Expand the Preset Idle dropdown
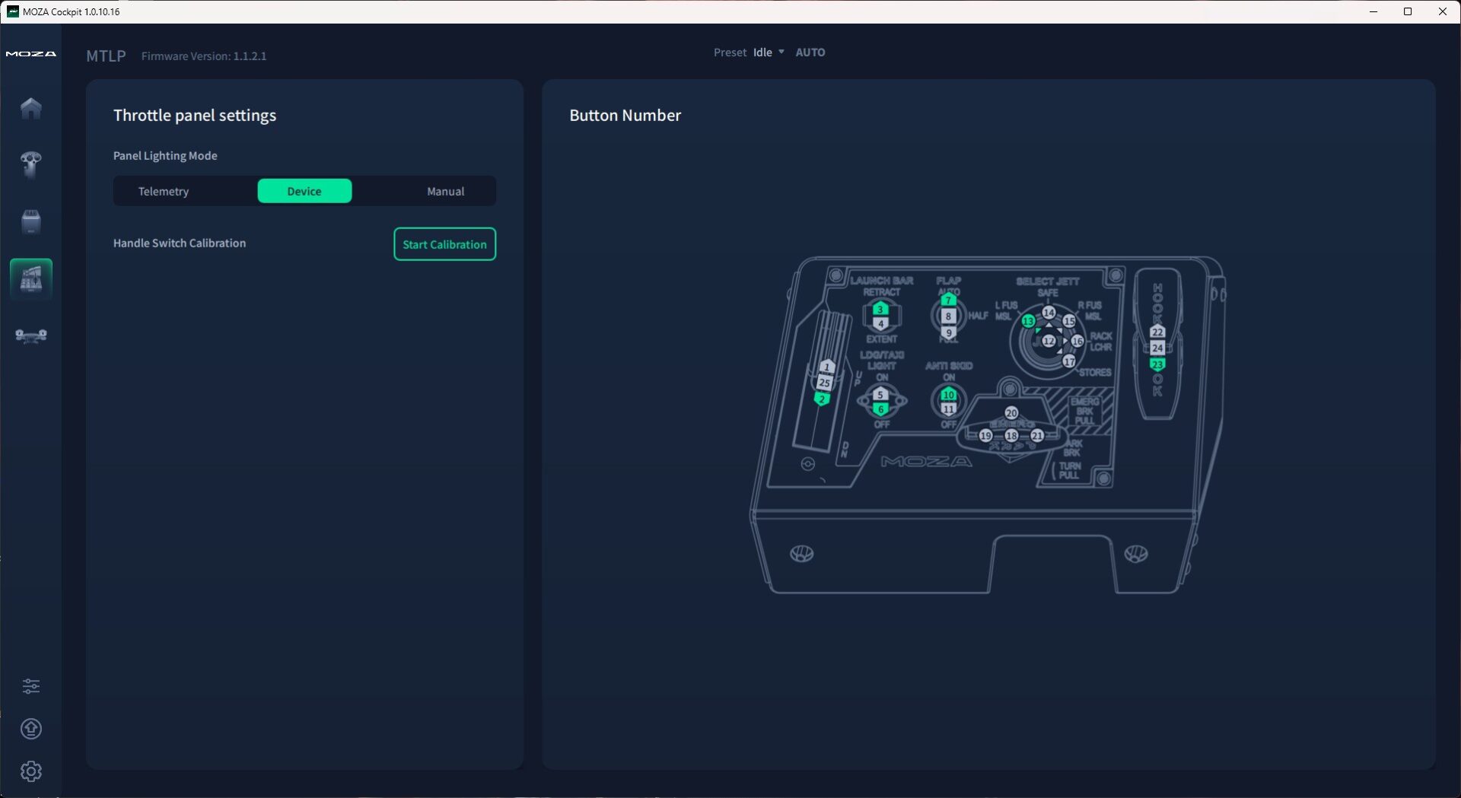This screenshot has height=798, width=1461. [x=762, y=52]
